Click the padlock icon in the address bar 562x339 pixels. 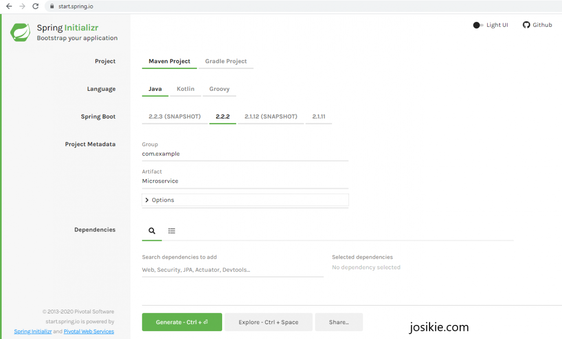[51, 6]
